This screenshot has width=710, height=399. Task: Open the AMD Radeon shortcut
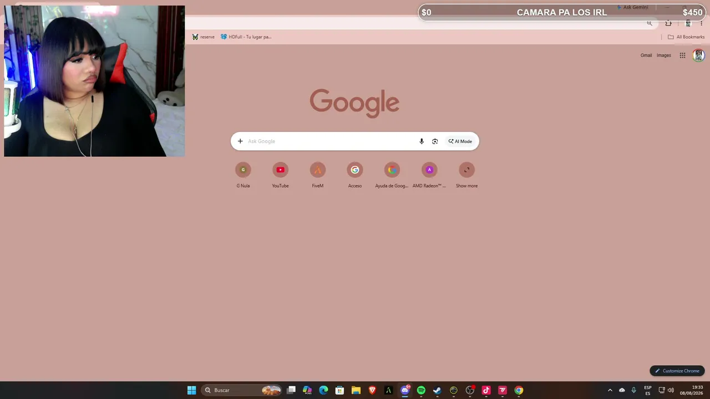tap(429, 175)
